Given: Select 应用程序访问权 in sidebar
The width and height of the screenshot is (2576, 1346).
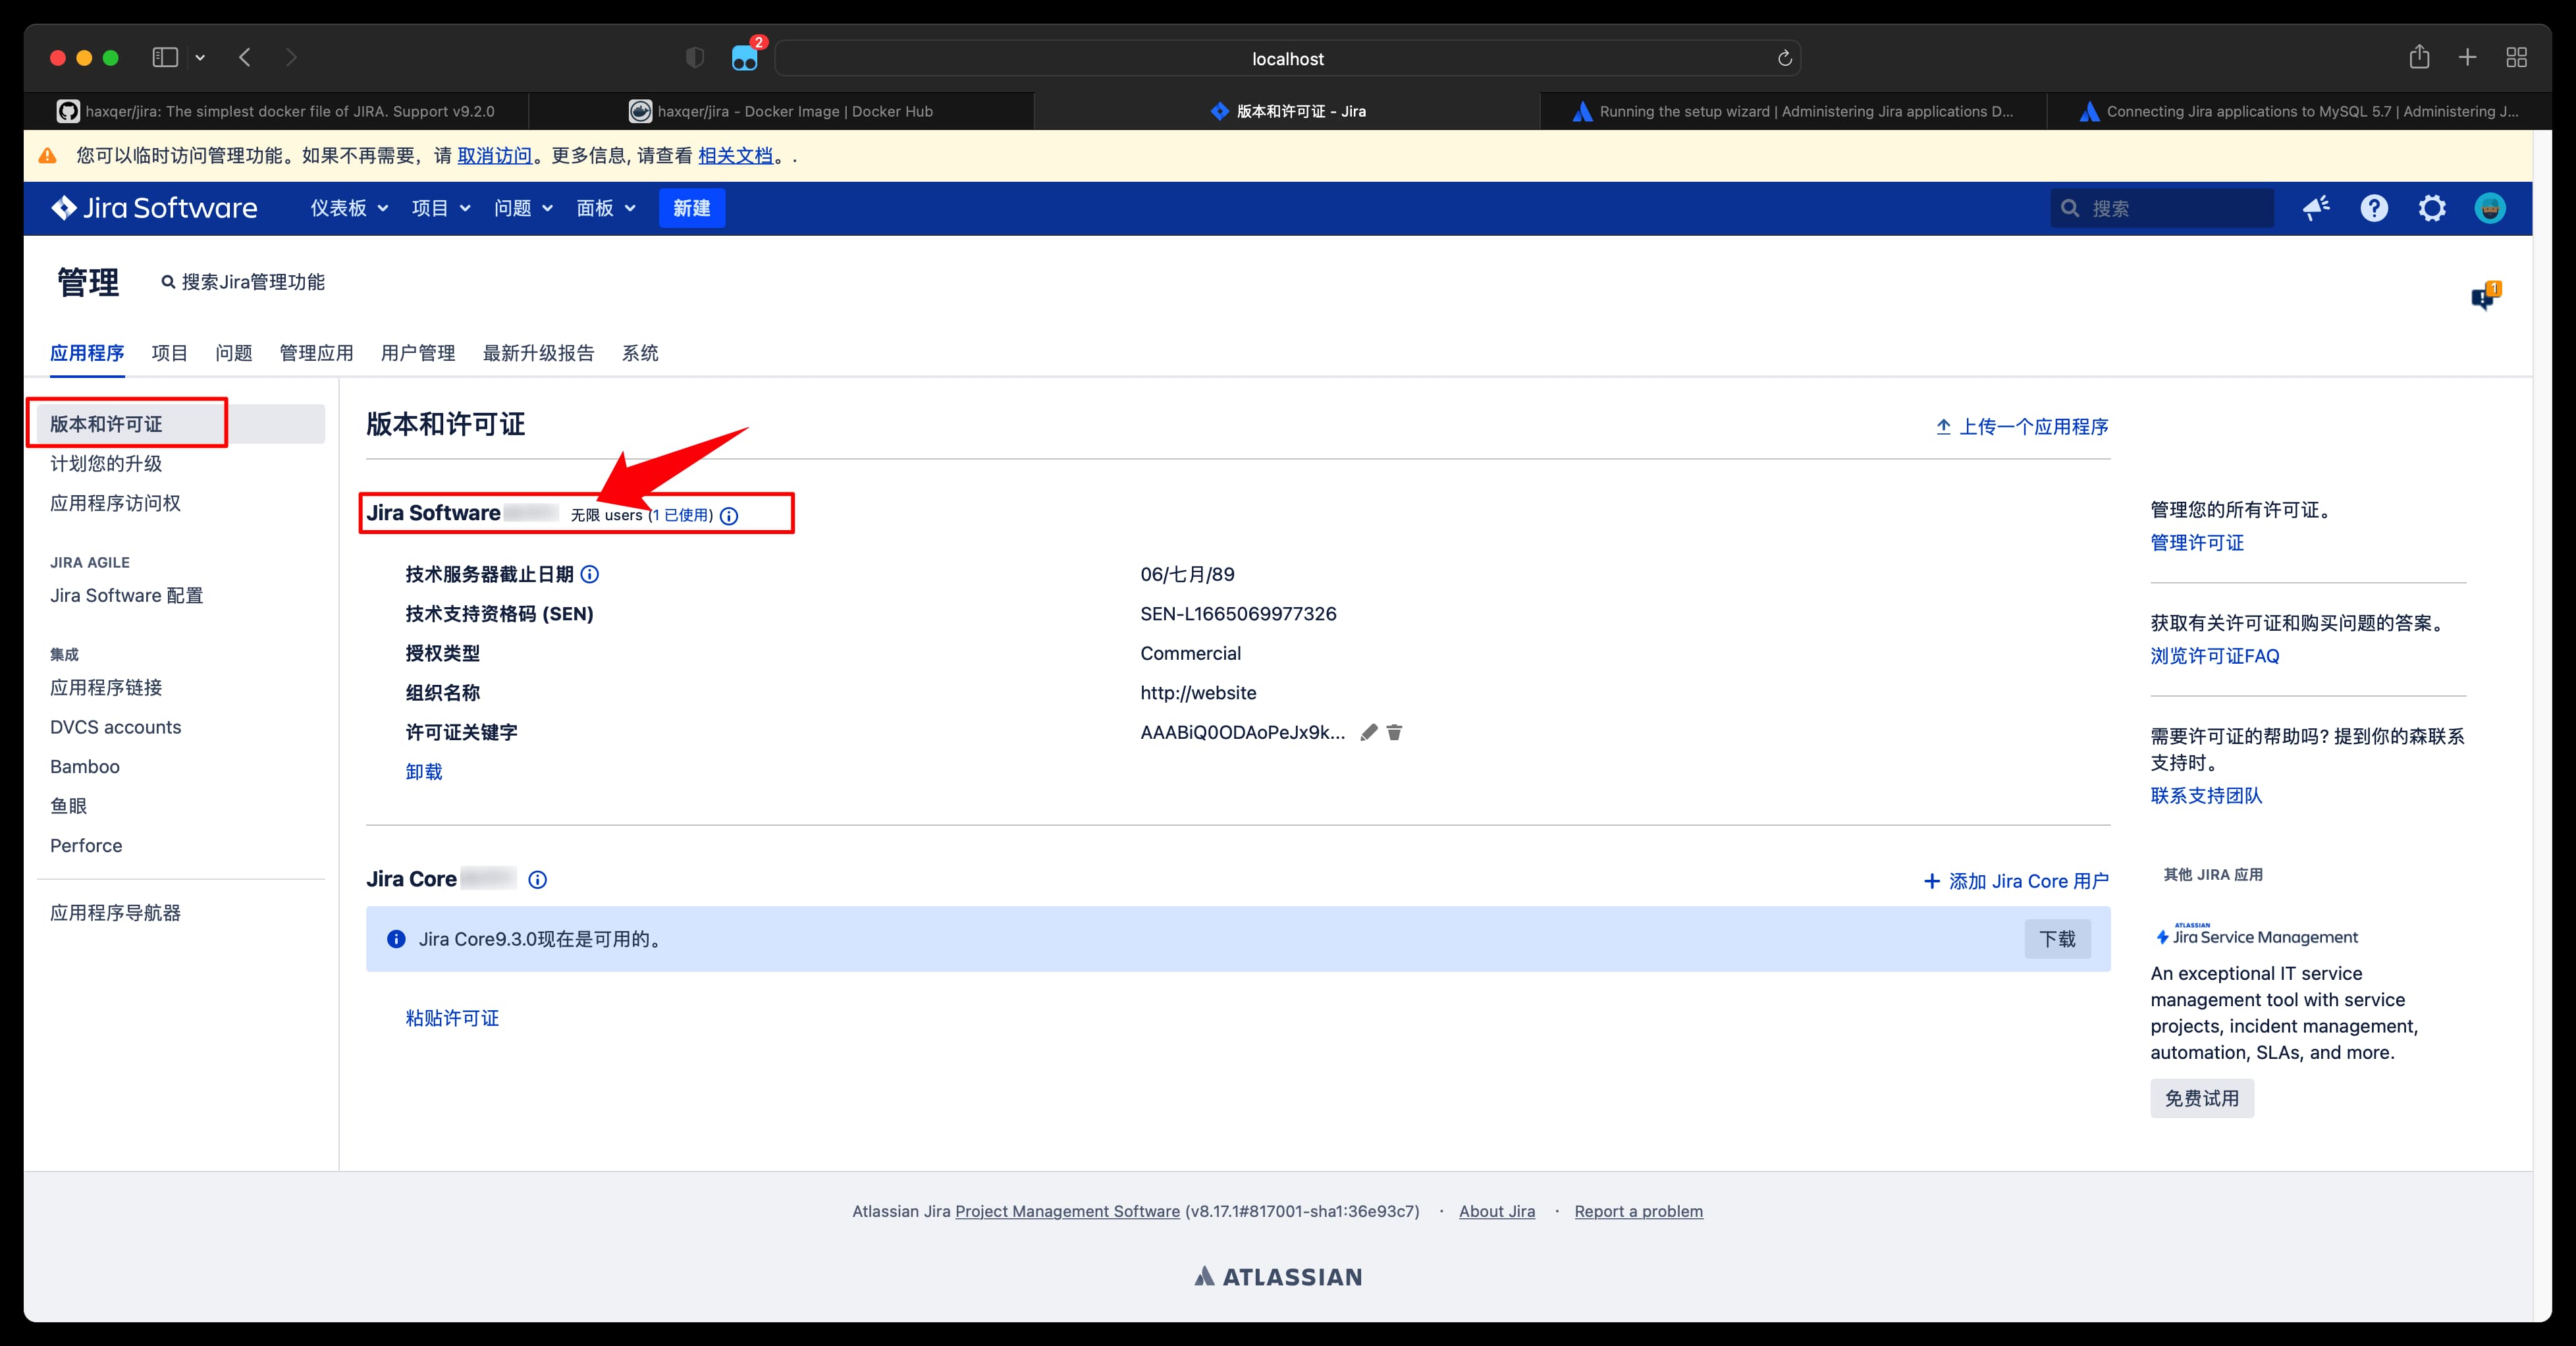Looking at the screenshot, I should [x=115, y=503].
